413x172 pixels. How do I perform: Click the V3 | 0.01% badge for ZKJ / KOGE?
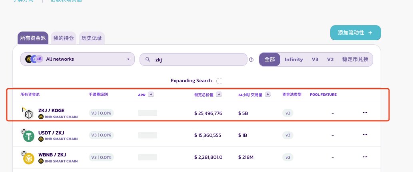(101, 113)
